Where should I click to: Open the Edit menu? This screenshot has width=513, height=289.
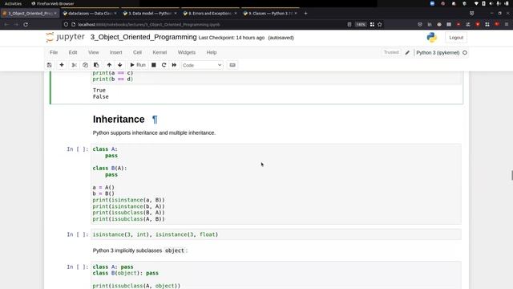click(x=73, y=52)
